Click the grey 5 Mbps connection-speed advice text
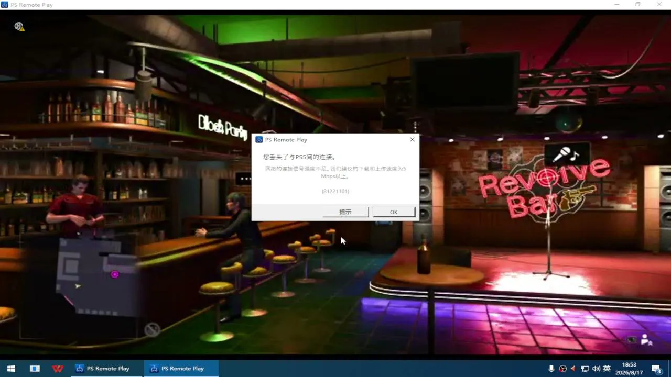This screenshot has height=377, width=671. [x=335, y=172]
